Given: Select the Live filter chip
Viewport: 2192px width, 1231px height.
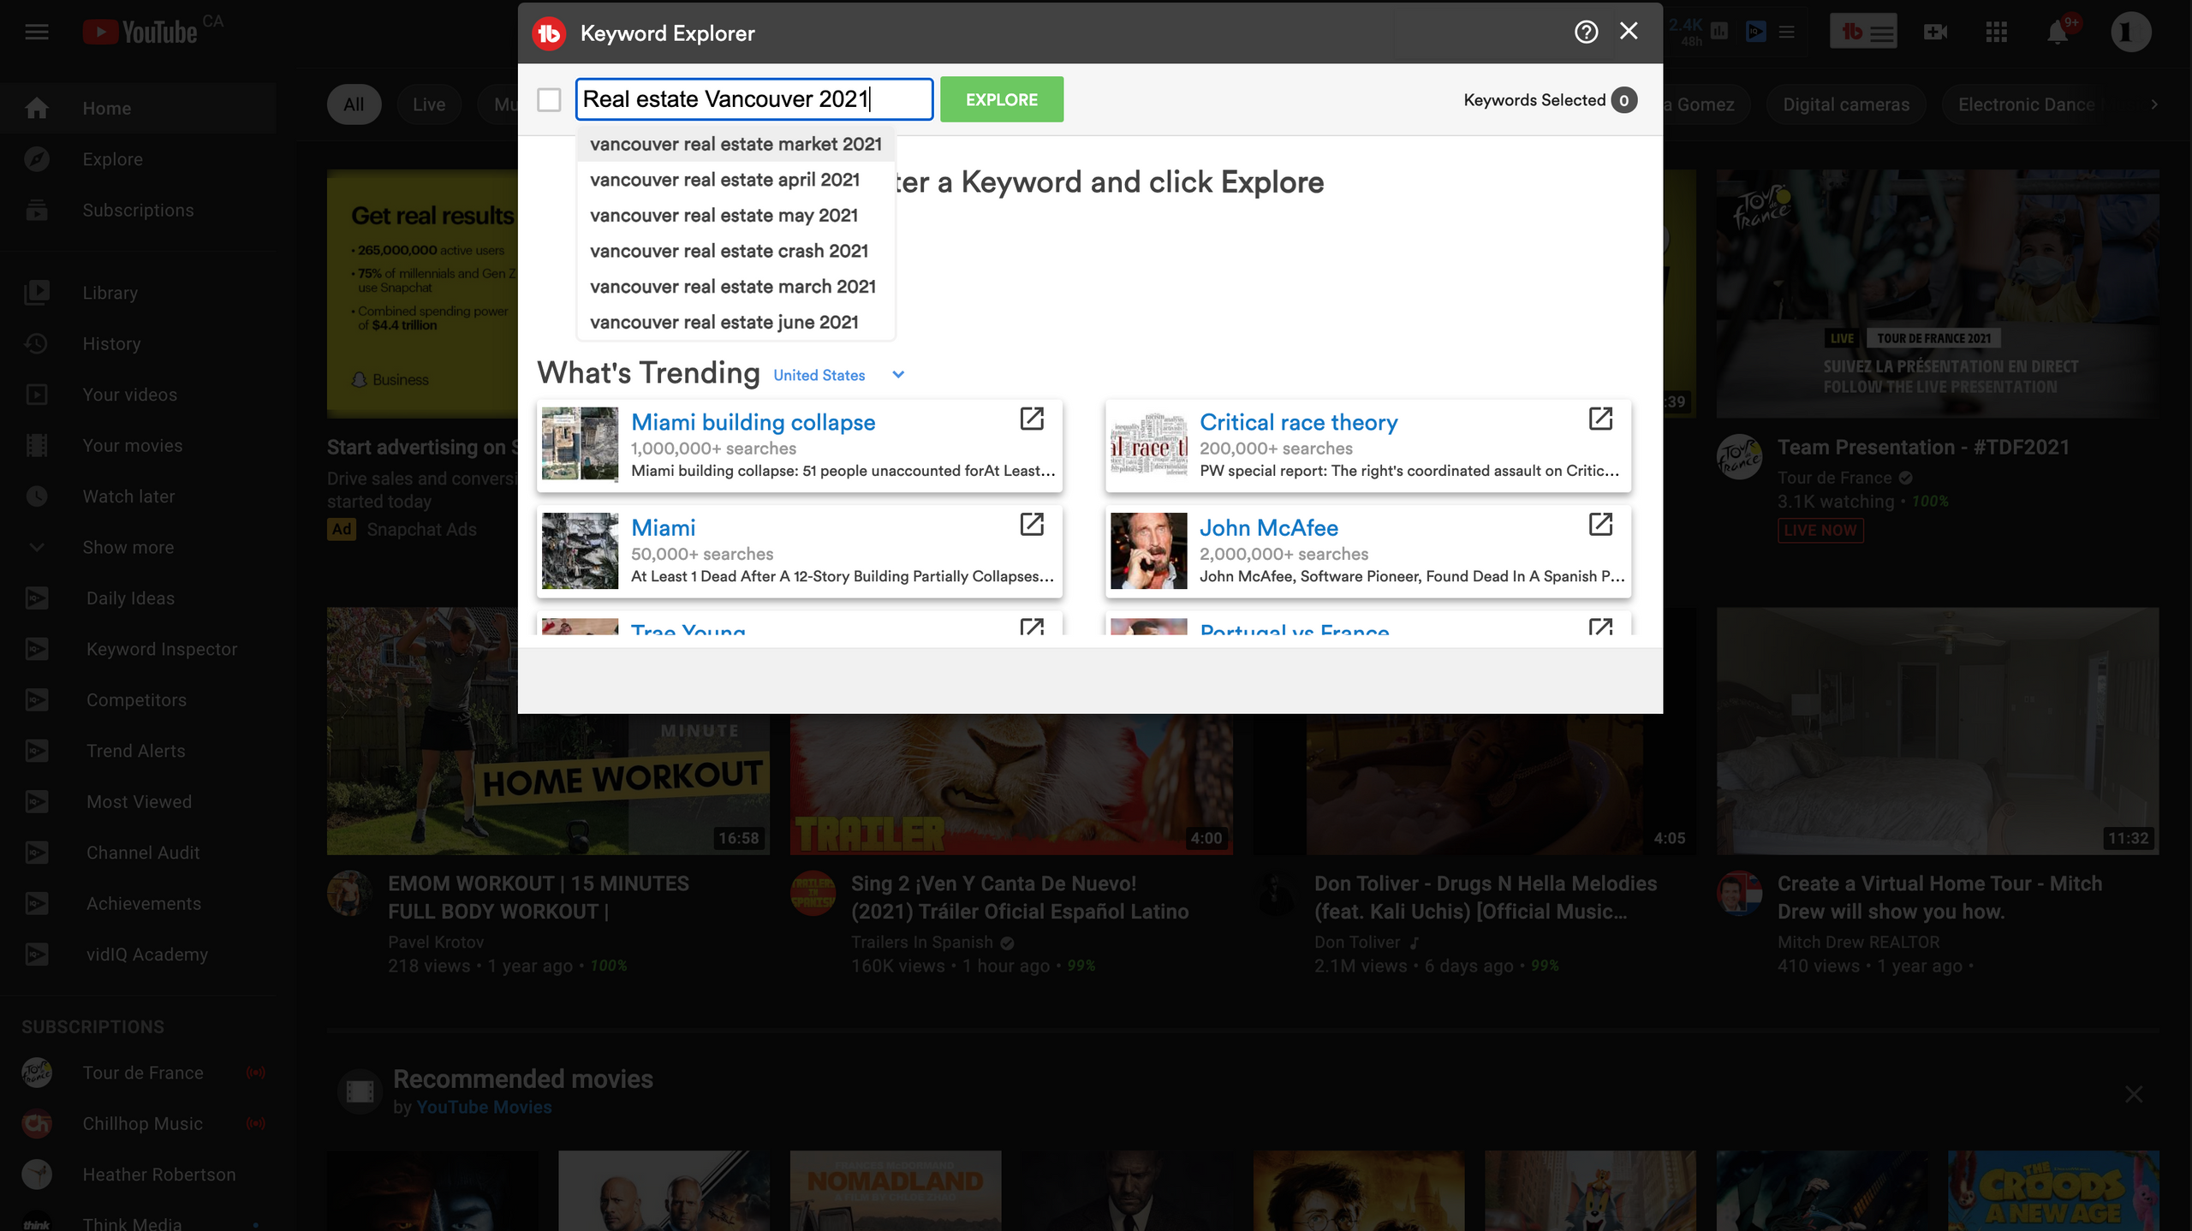Looking at the screenshot, I should click(429, 104).
